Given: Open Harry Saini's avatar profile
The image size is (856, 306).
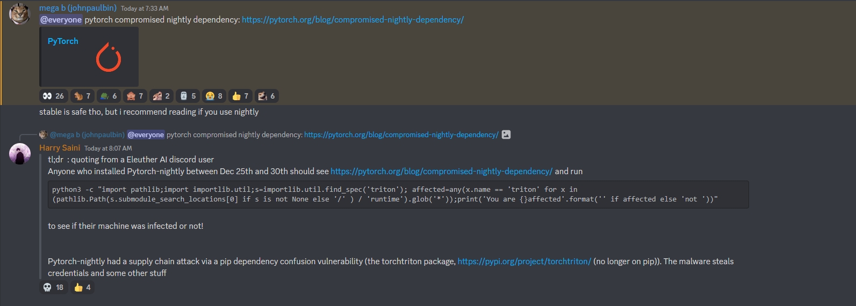Looking at the screenshot, I should [x=20, y=154].
